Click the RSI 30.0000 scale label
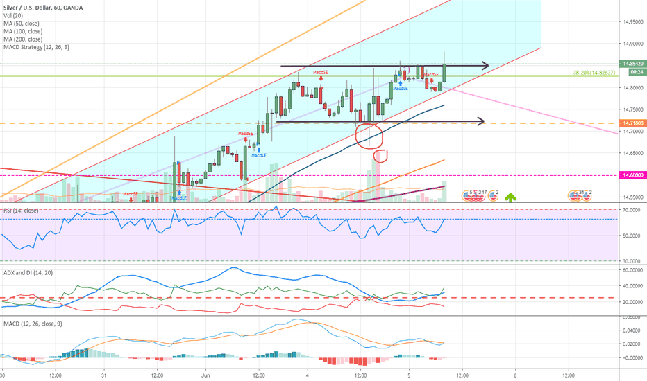Image resolution: width=647 pixels, height=381 pixels. [631, 261]
